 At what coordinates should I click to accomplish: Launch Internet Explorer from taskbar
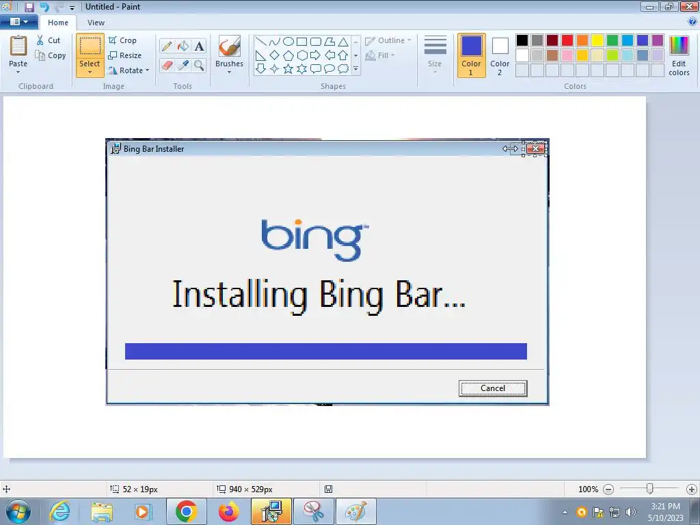tap(60, 511)
